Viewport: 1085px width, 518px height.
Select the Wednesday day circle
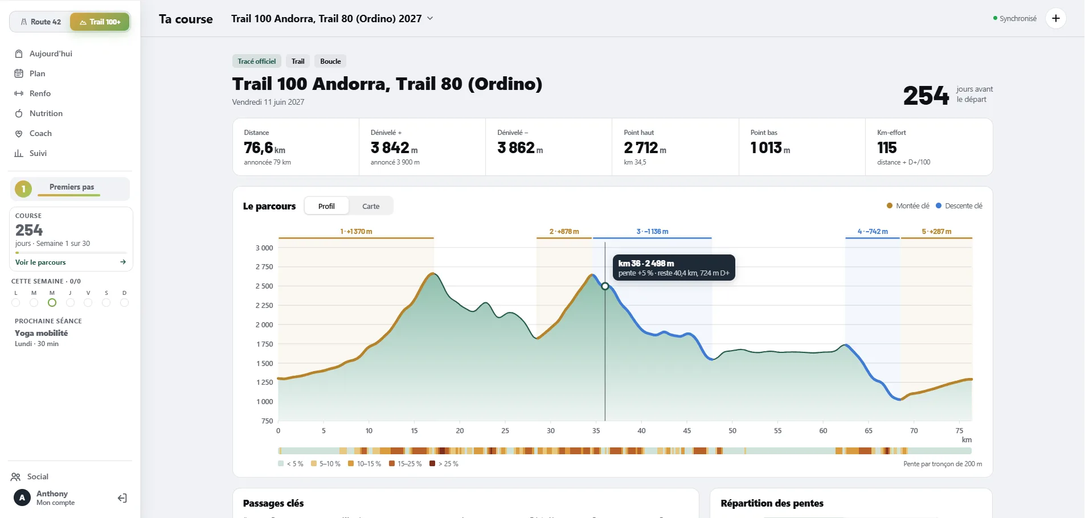tap(52, 302)
